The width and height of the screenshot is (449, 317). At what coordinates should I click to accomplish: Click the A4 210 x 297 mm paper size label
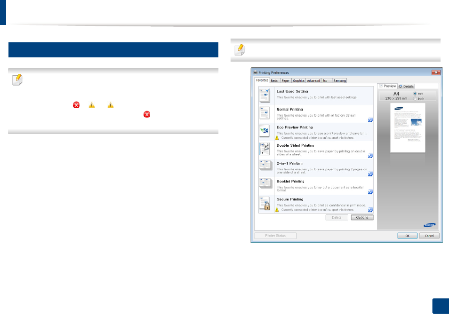(x=396, y=96)
